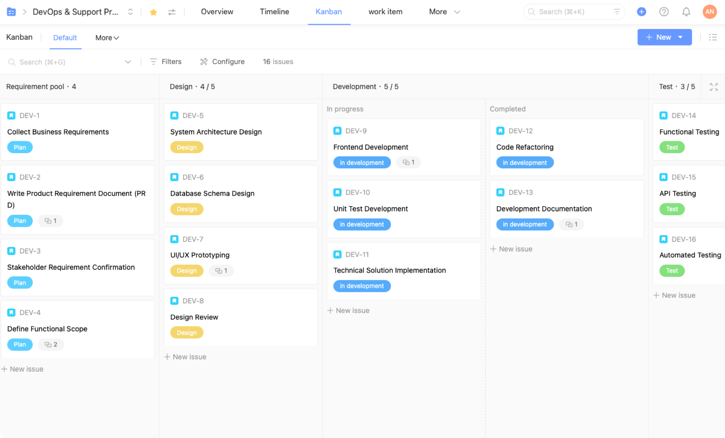Open comments on Frontend Development card
The width and height of the screenshot is (725, 438).
coord(409,163)
